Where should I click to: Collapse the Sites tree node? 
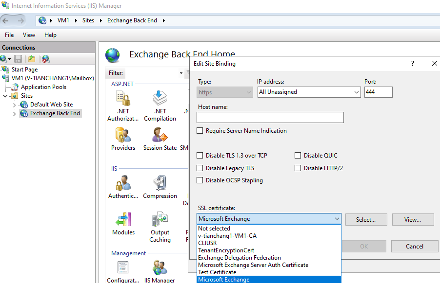tap(5, 96)
